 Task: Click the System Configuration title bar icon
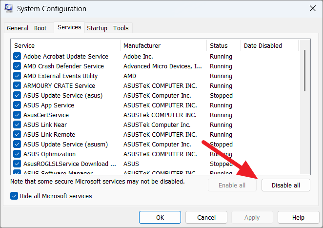(x=9, y=9)
